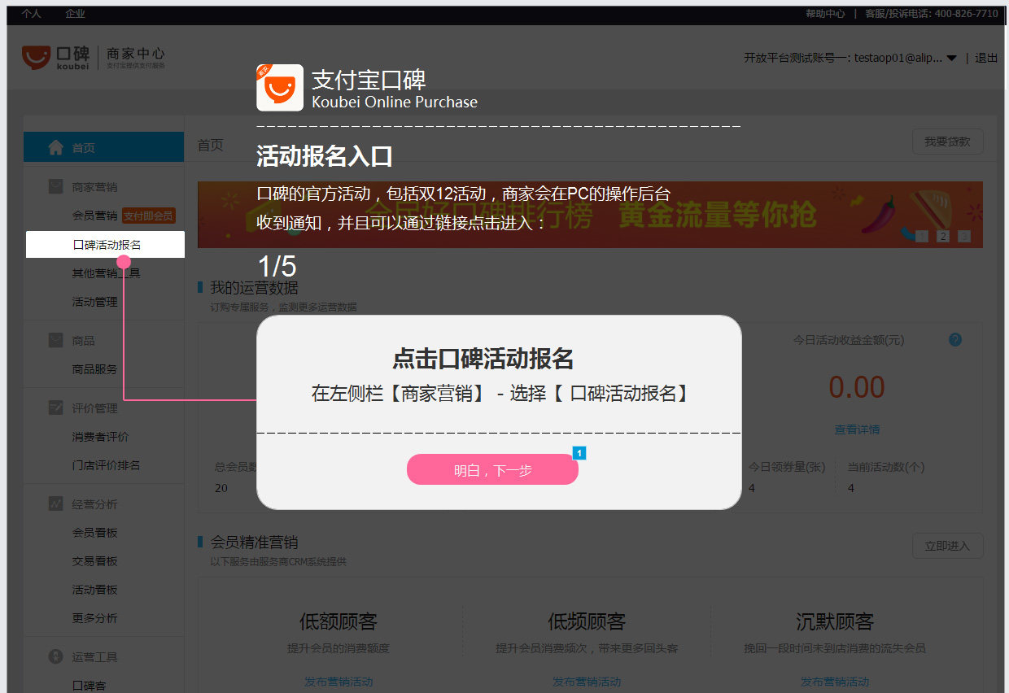This screenshot has height=693, width=1009.
Task: Click the Koubei logo in the header
Action: pyautogui.click(x=55, y=57)
